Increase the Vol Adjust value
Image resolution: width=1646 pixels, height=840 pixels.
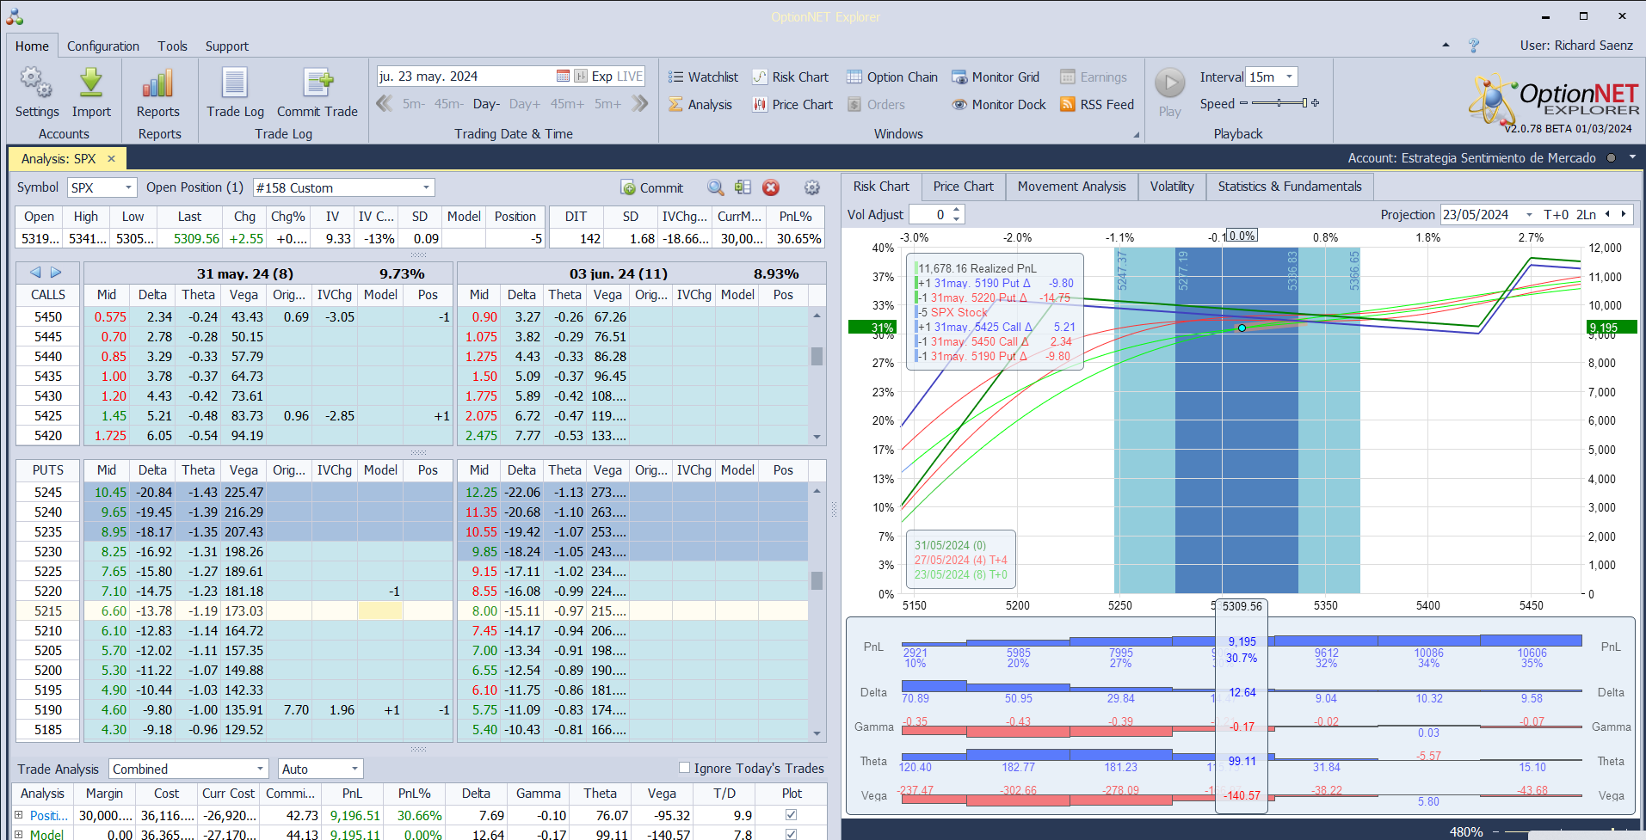(957, 210)
